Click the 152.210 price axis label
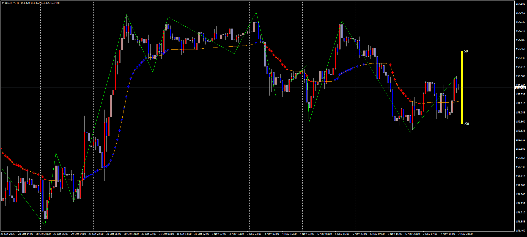The height and width of the screenshot is (237, 527). (521, 176)
